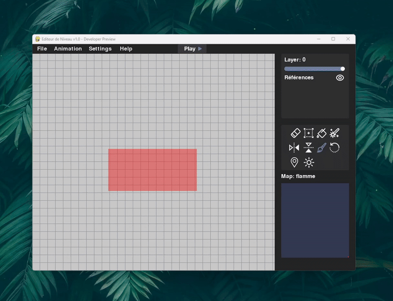Select the rectangular selection tool

tap(309, 133)
